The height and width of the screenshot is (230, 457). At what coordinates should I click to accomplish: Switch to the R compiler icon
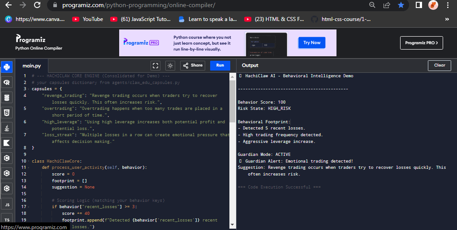coord(7,83)
